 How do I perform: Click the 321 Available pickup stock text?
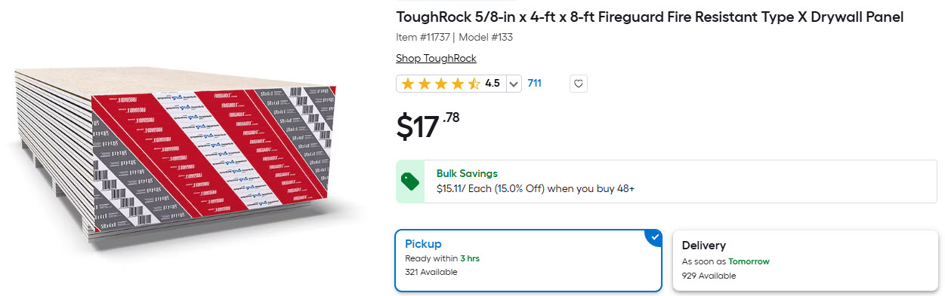[x=431, y=272]
